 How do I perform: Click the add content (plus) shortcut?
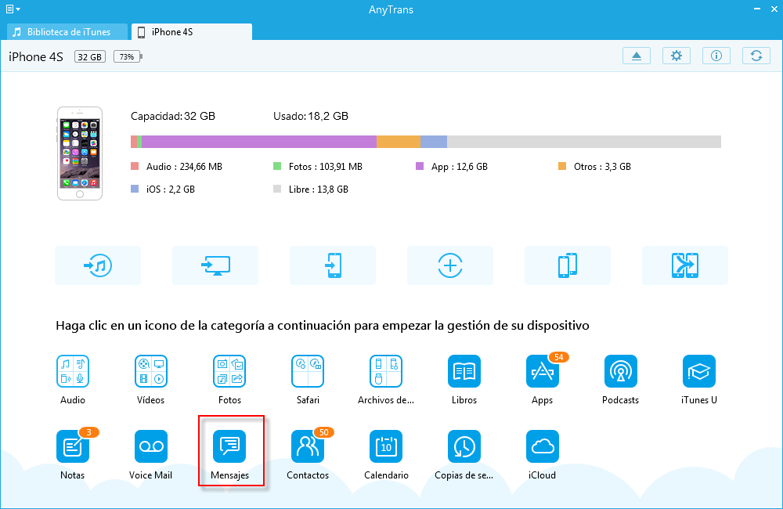click(x=450, y=265)
